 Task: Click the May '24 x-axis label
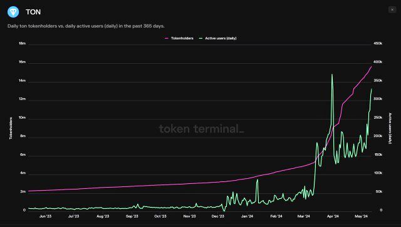point(362,216)
